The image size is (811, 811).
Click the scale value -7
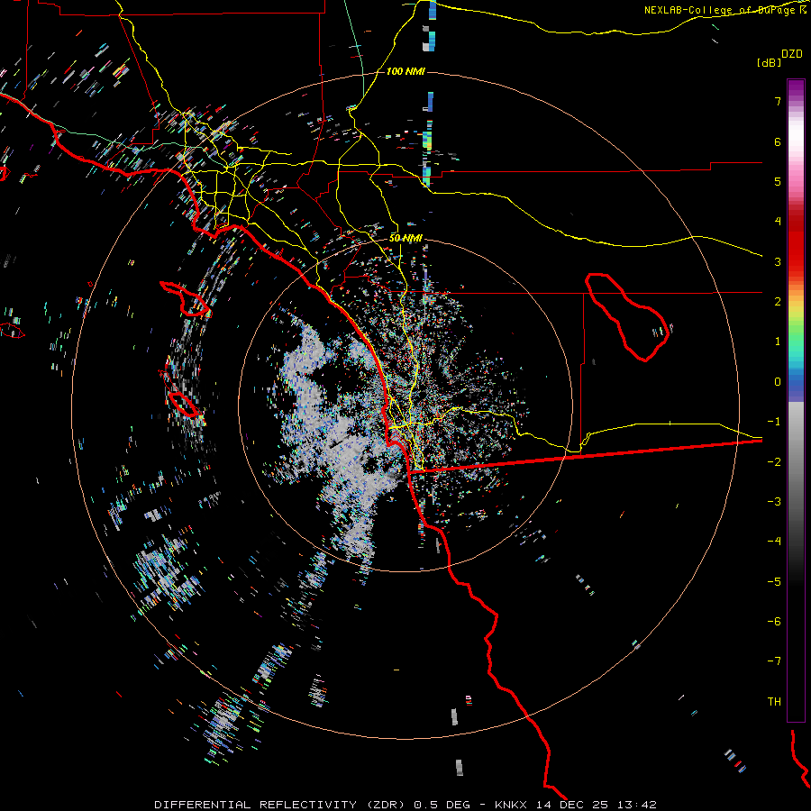(x=774, y=661)
